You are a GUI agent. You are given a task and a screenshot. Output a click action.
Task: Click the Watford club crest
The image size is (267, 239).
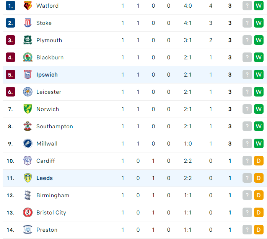28,6
